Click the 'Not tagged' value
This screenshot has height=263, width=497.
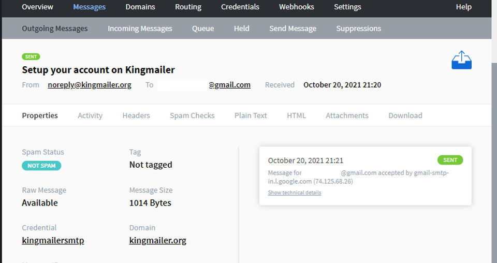pos(151,165)
